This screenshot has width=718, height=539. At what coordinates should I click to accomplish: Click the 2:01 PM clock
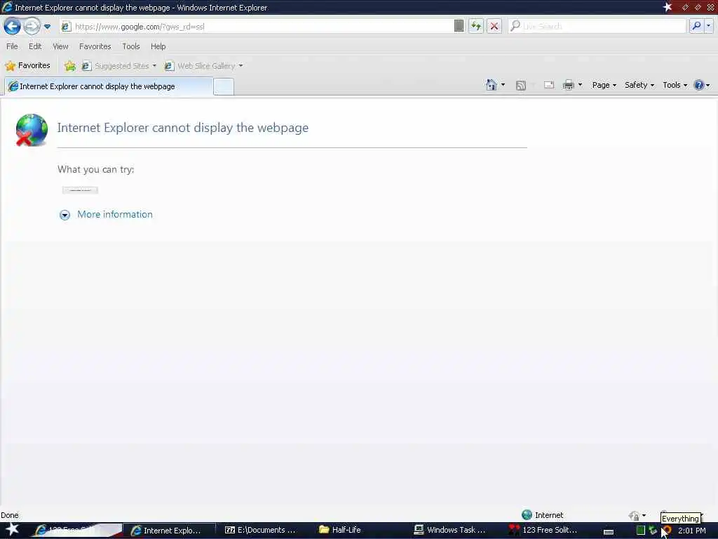(691, 531)
